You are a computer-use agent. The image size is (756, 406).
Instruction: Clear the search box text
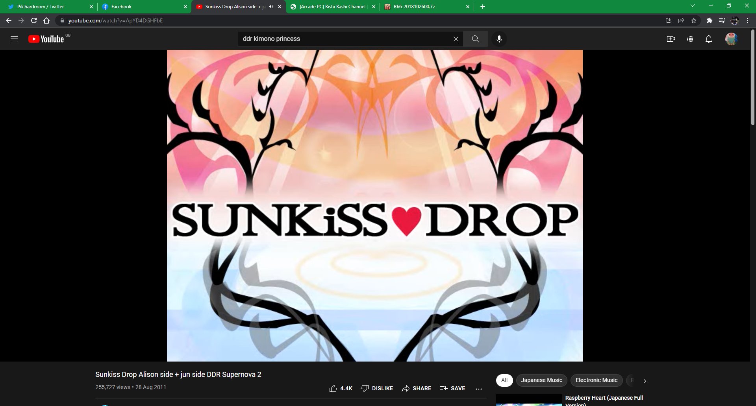click(x=456, y=39)
